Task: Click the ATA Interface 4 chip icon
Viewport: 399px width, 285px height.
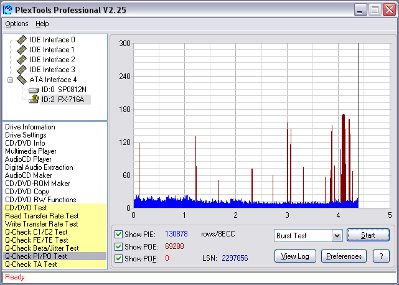Action: 22,80
